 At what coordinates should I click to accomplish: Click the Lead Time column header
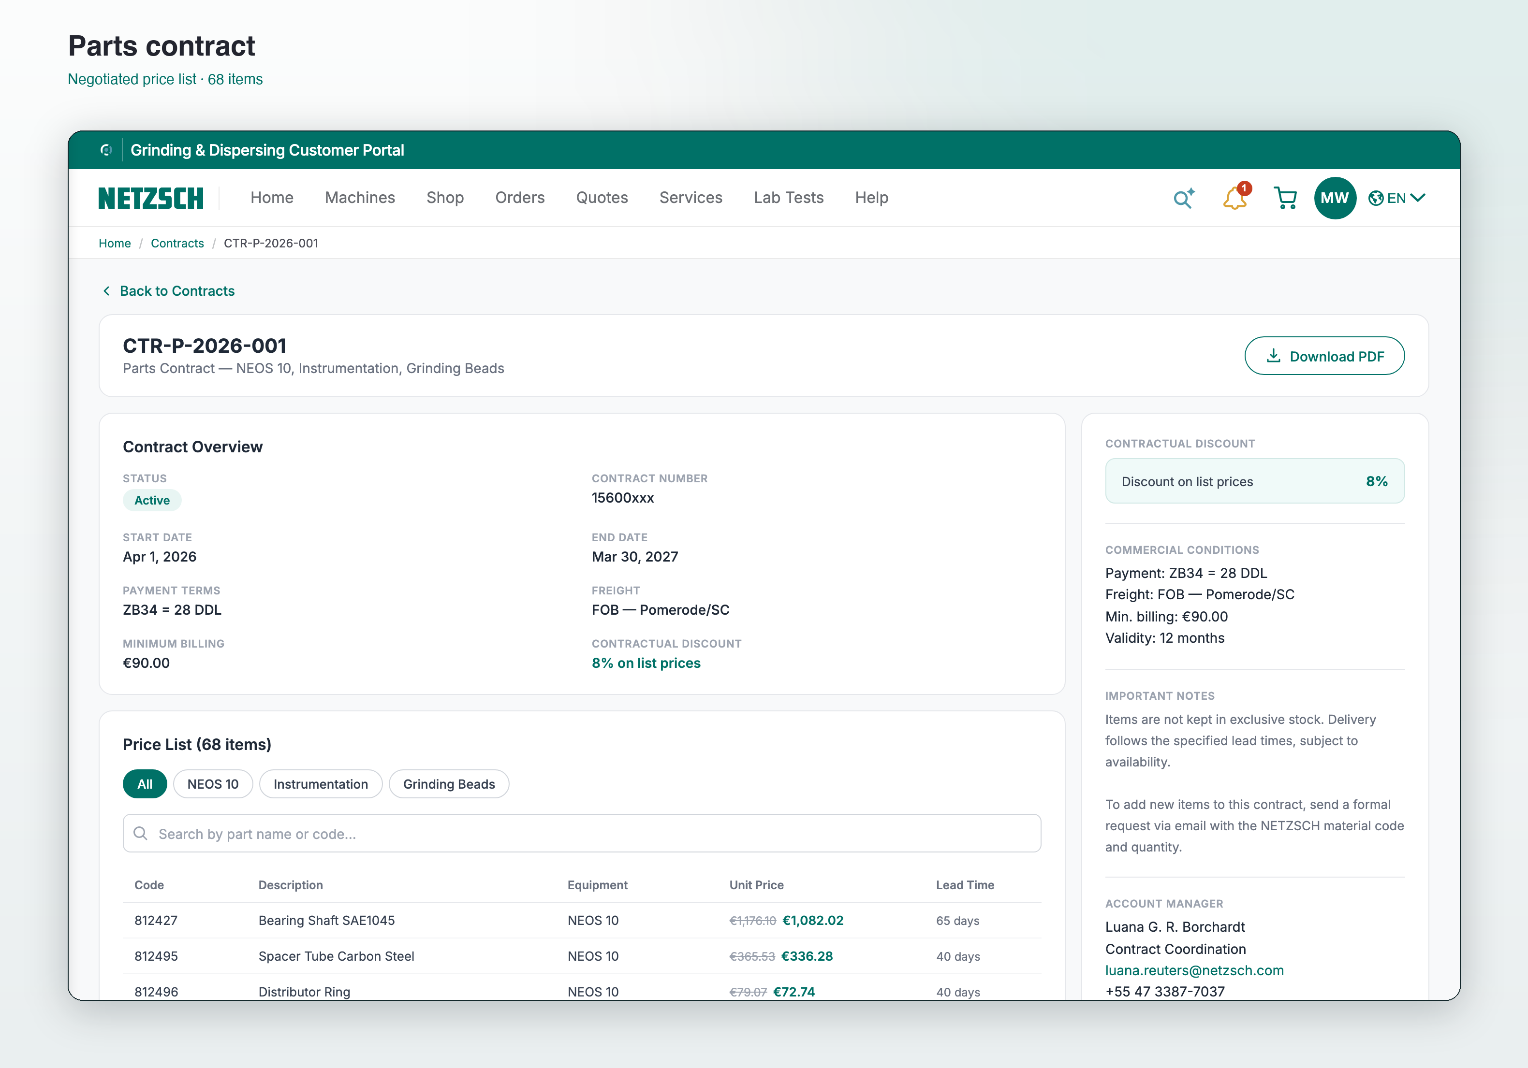point(965,885)
